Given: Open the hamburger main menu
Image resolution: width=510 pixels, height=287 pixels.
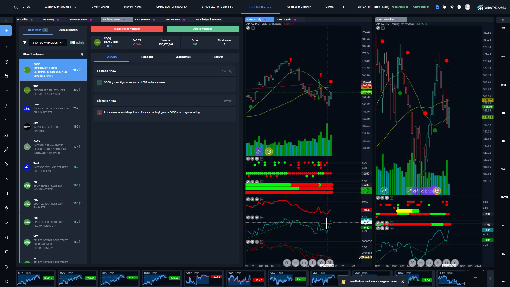Looking at the screenshot, I should click(6, 7).
